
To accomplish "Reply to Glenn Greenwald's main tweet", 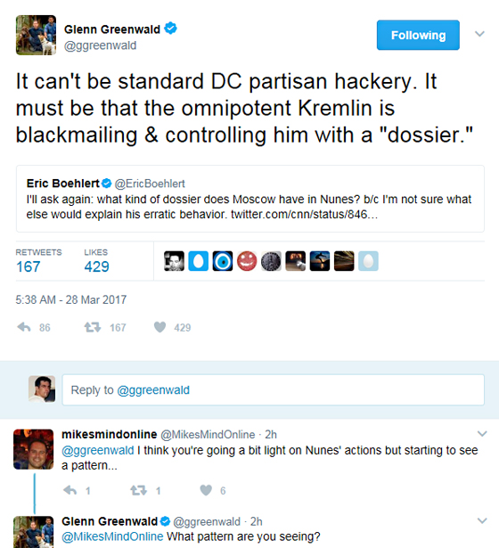I will 24,328.
